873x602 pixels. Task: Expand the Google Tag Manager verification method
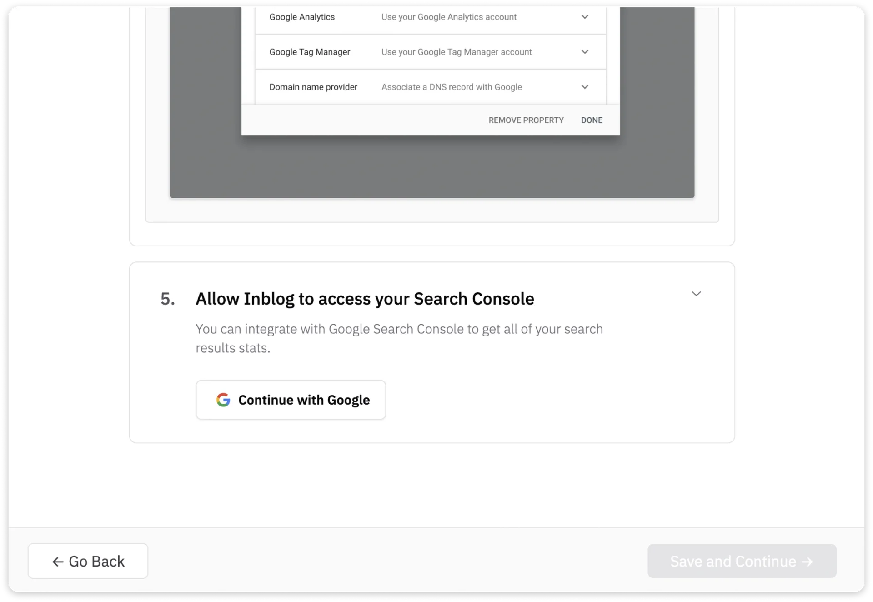pos(585,52)
